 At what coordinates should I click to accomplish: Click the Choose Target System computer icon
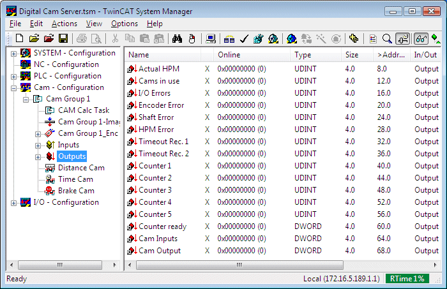tap(211, 38)
